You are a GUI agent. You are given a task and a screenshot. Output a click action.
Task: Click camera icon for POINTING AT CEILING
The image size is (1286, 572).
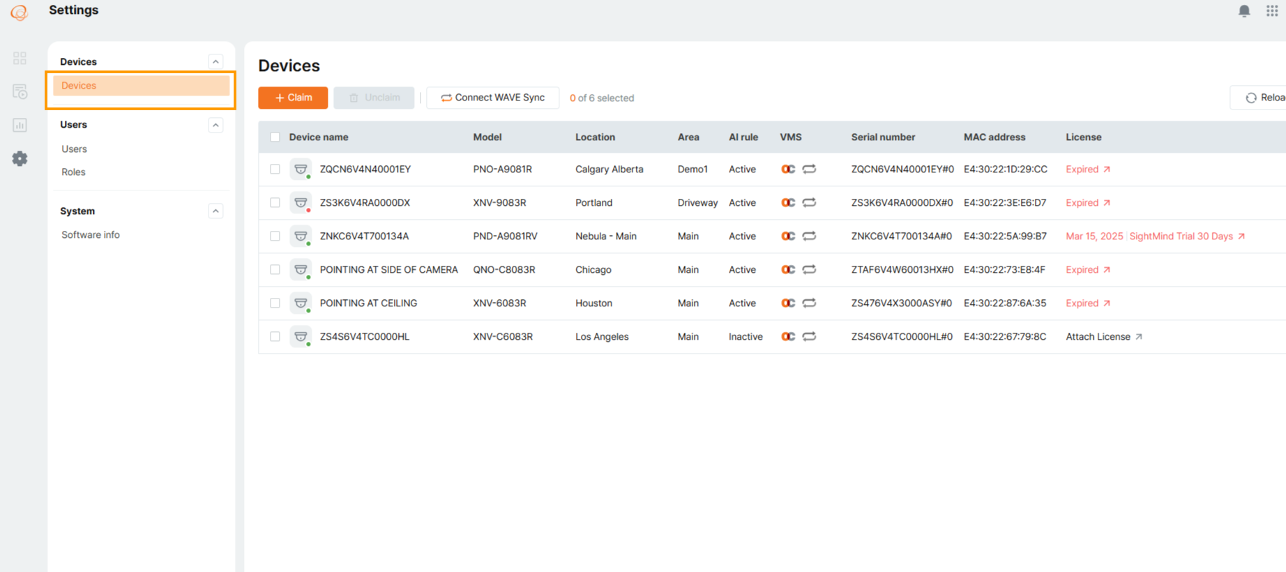tap(301, 303)
